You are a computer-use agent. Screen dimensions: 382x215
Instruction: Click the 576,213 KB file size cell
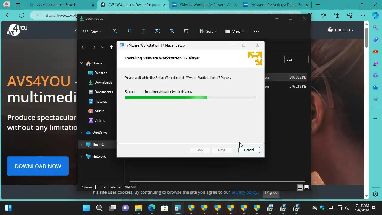(298, 87)
